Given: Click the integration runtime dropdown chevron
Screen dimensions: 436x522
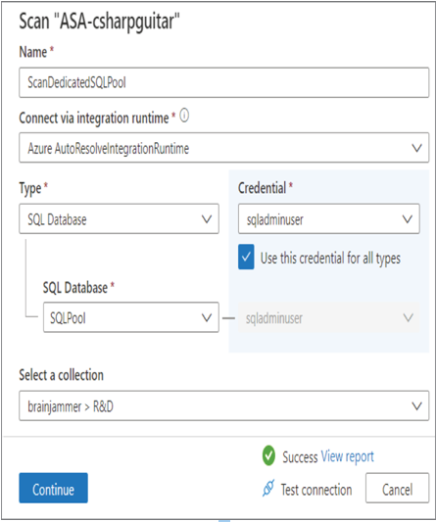Looking at the screenshot, I should (416, 148).
